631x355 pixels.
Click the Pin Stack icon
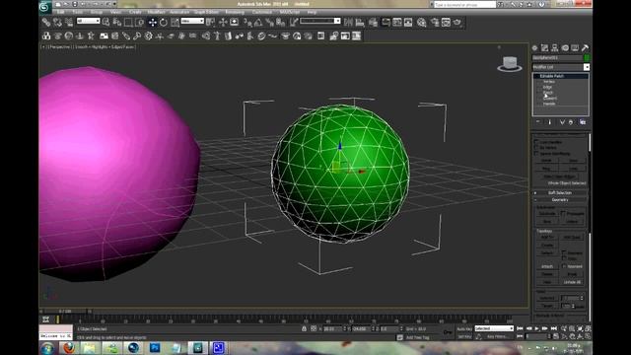pos(538,122)
